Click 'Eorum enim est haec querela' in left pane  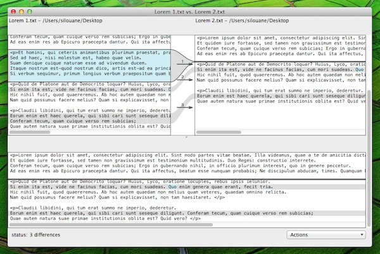[x=90, y=116]
